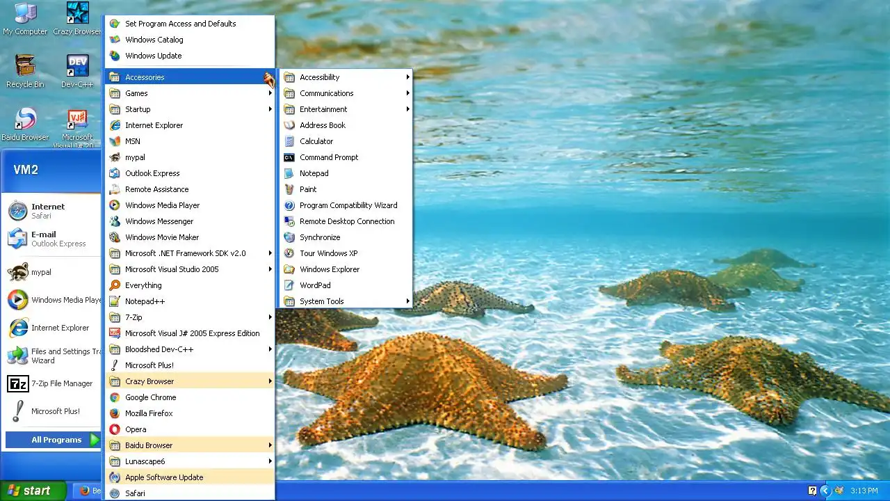Open Files and Settings Transfer Wizard
This screenshot has height=501, width=890.
pos(53,356)
